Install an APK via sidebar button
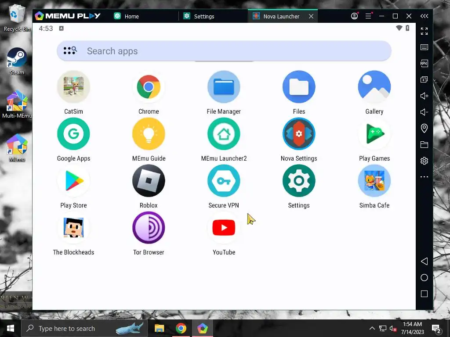 click(424, 63)
